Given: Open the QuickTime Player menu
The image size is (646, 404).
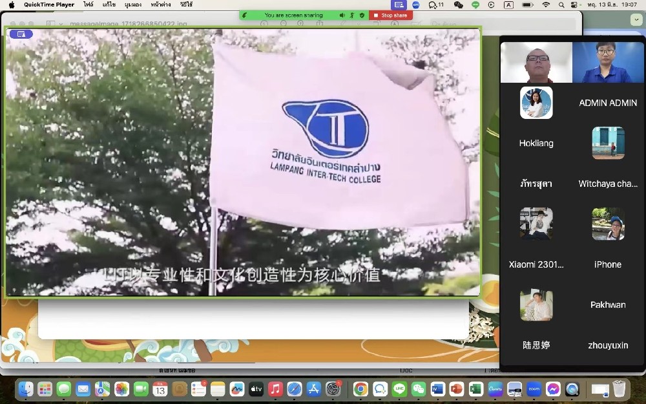Looking at the screenshot, I should [x=49, y=5].
